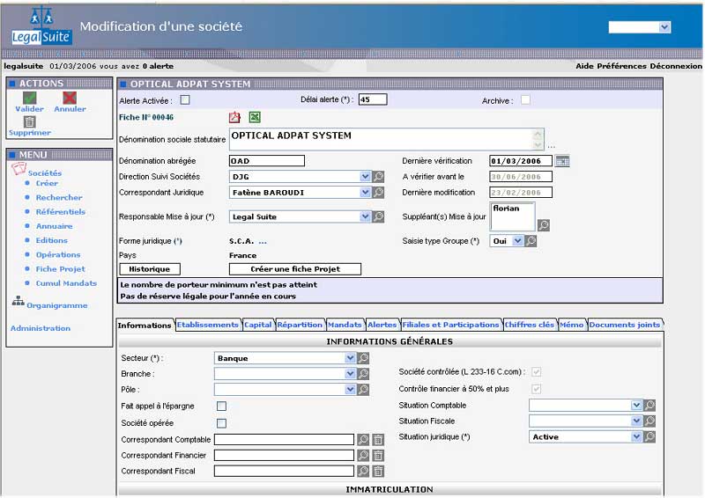The image size is (705, 498).
Task: Open calendar for Dernière vérification date
Action: point(562,161)
